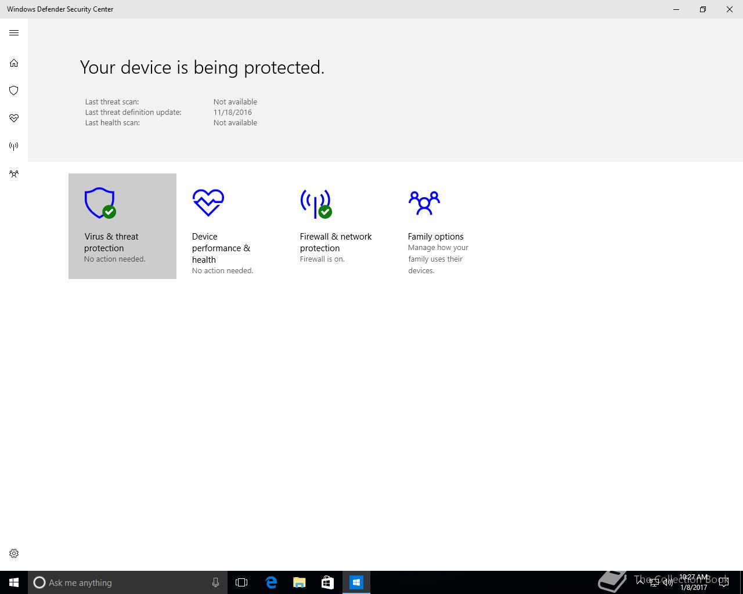Image resolution: width=743 pixels, height=594 pixels.
Task: Open Settings gear in the sidebar
Action: 14,553
